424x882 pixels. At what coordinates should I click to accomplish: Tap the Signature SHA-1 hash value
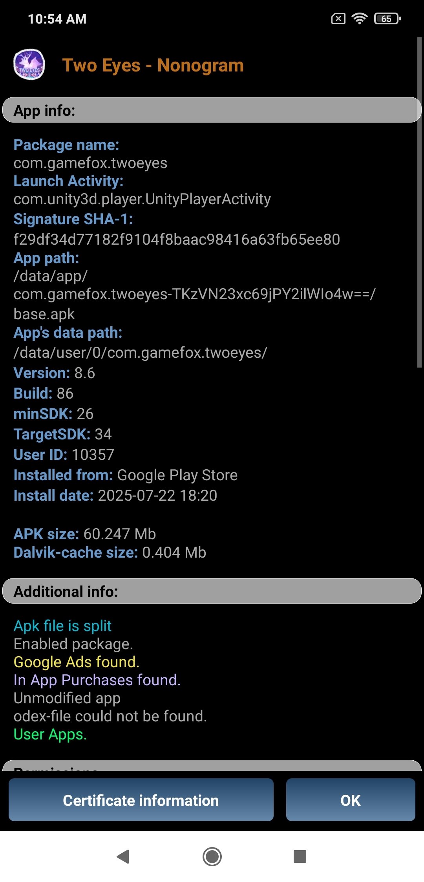177,239
